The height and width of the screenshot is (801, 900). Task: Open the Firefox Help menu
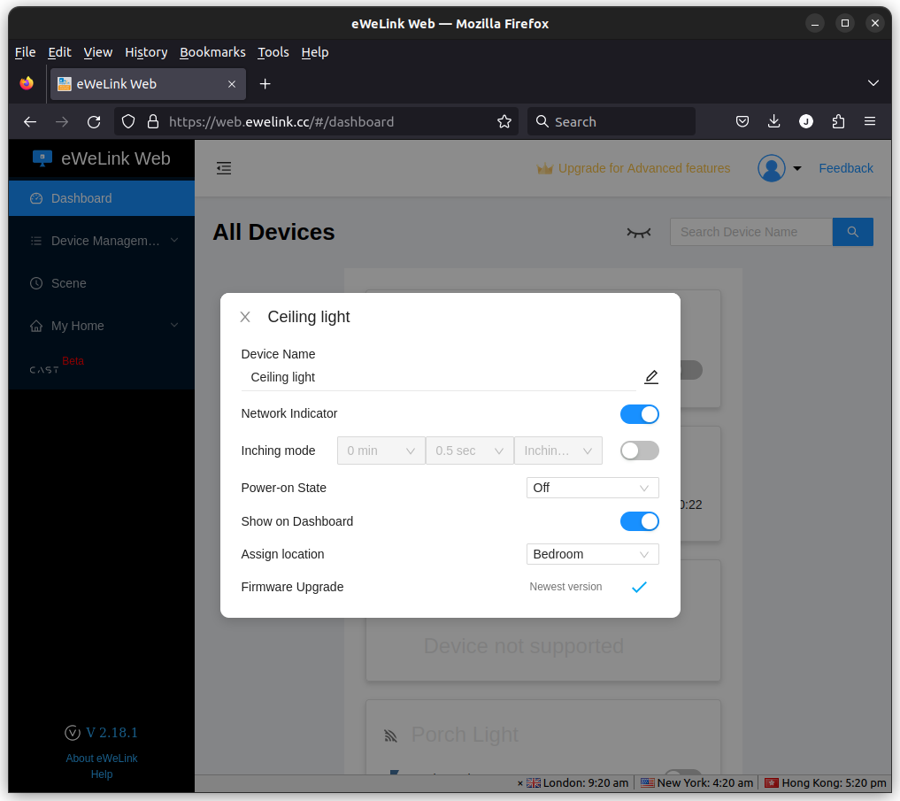(315, 52)
